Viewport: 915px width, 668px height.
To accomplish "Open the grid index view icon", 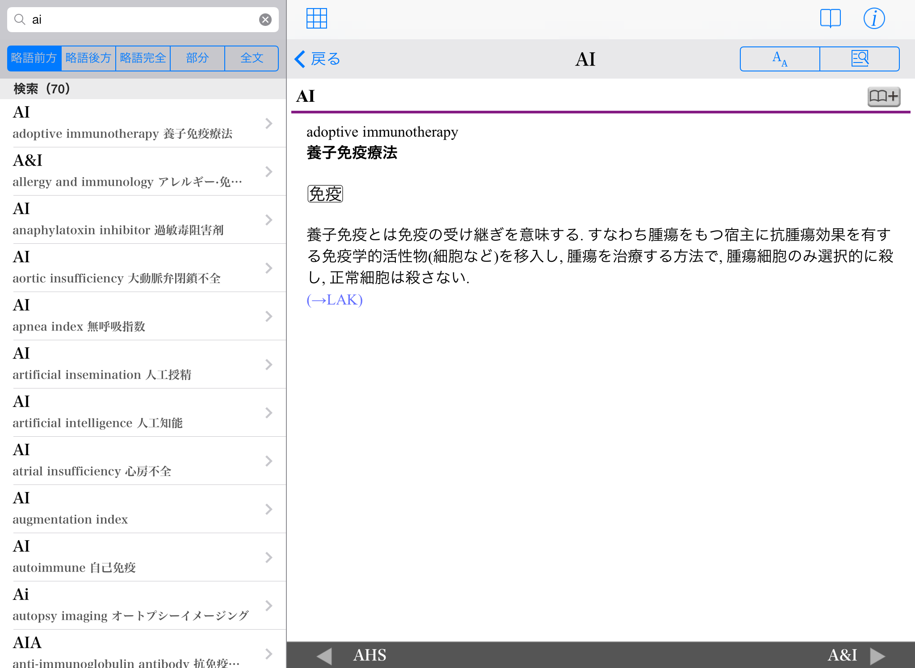I will (x=316, y=19).
